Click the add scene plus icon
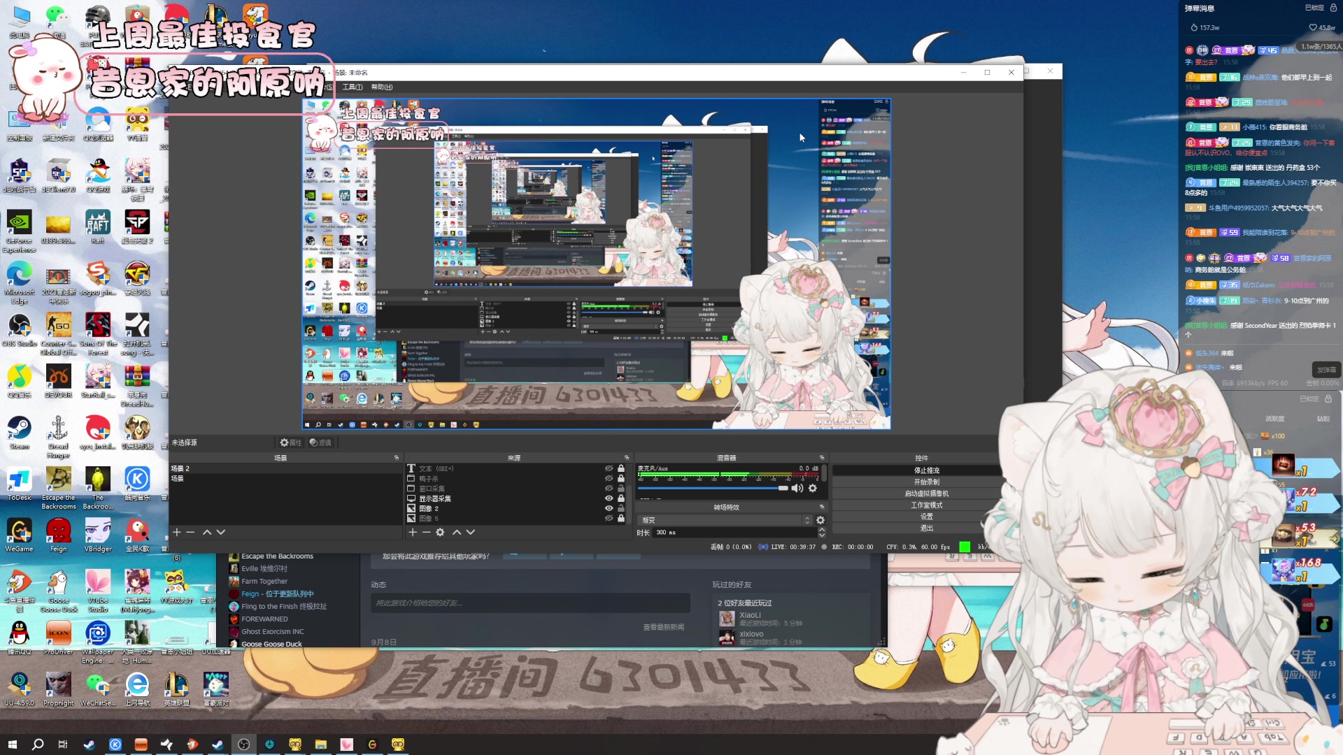The height and width of the screenshot is (755, 1343). click(177, 532)
